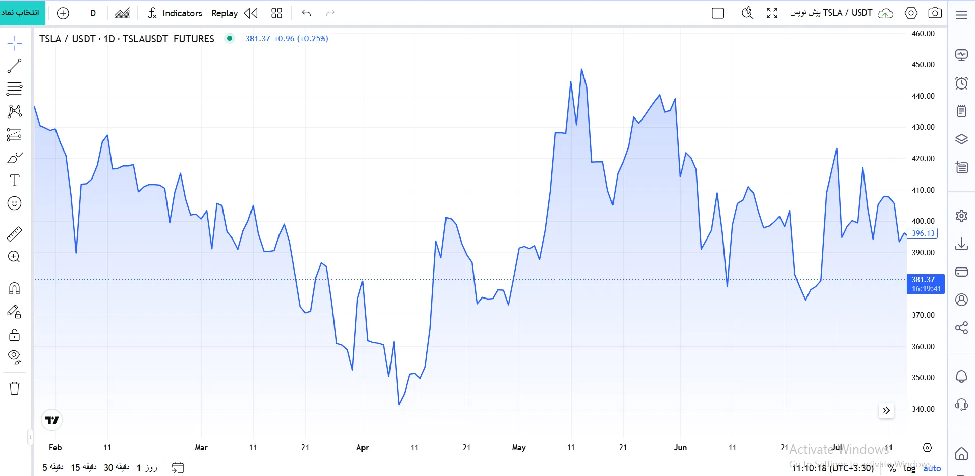The image size is (975, 476).
Task: Click the download icon in right sidebar
Action: pyautogui.click(x=962, y=244)
